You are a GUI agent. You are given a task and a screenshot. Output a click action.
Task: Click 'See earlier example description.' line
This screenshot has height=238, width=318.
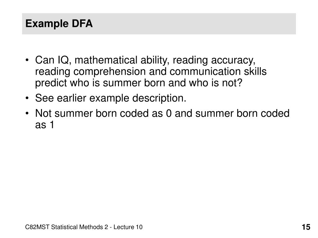(x=111, y=98)
